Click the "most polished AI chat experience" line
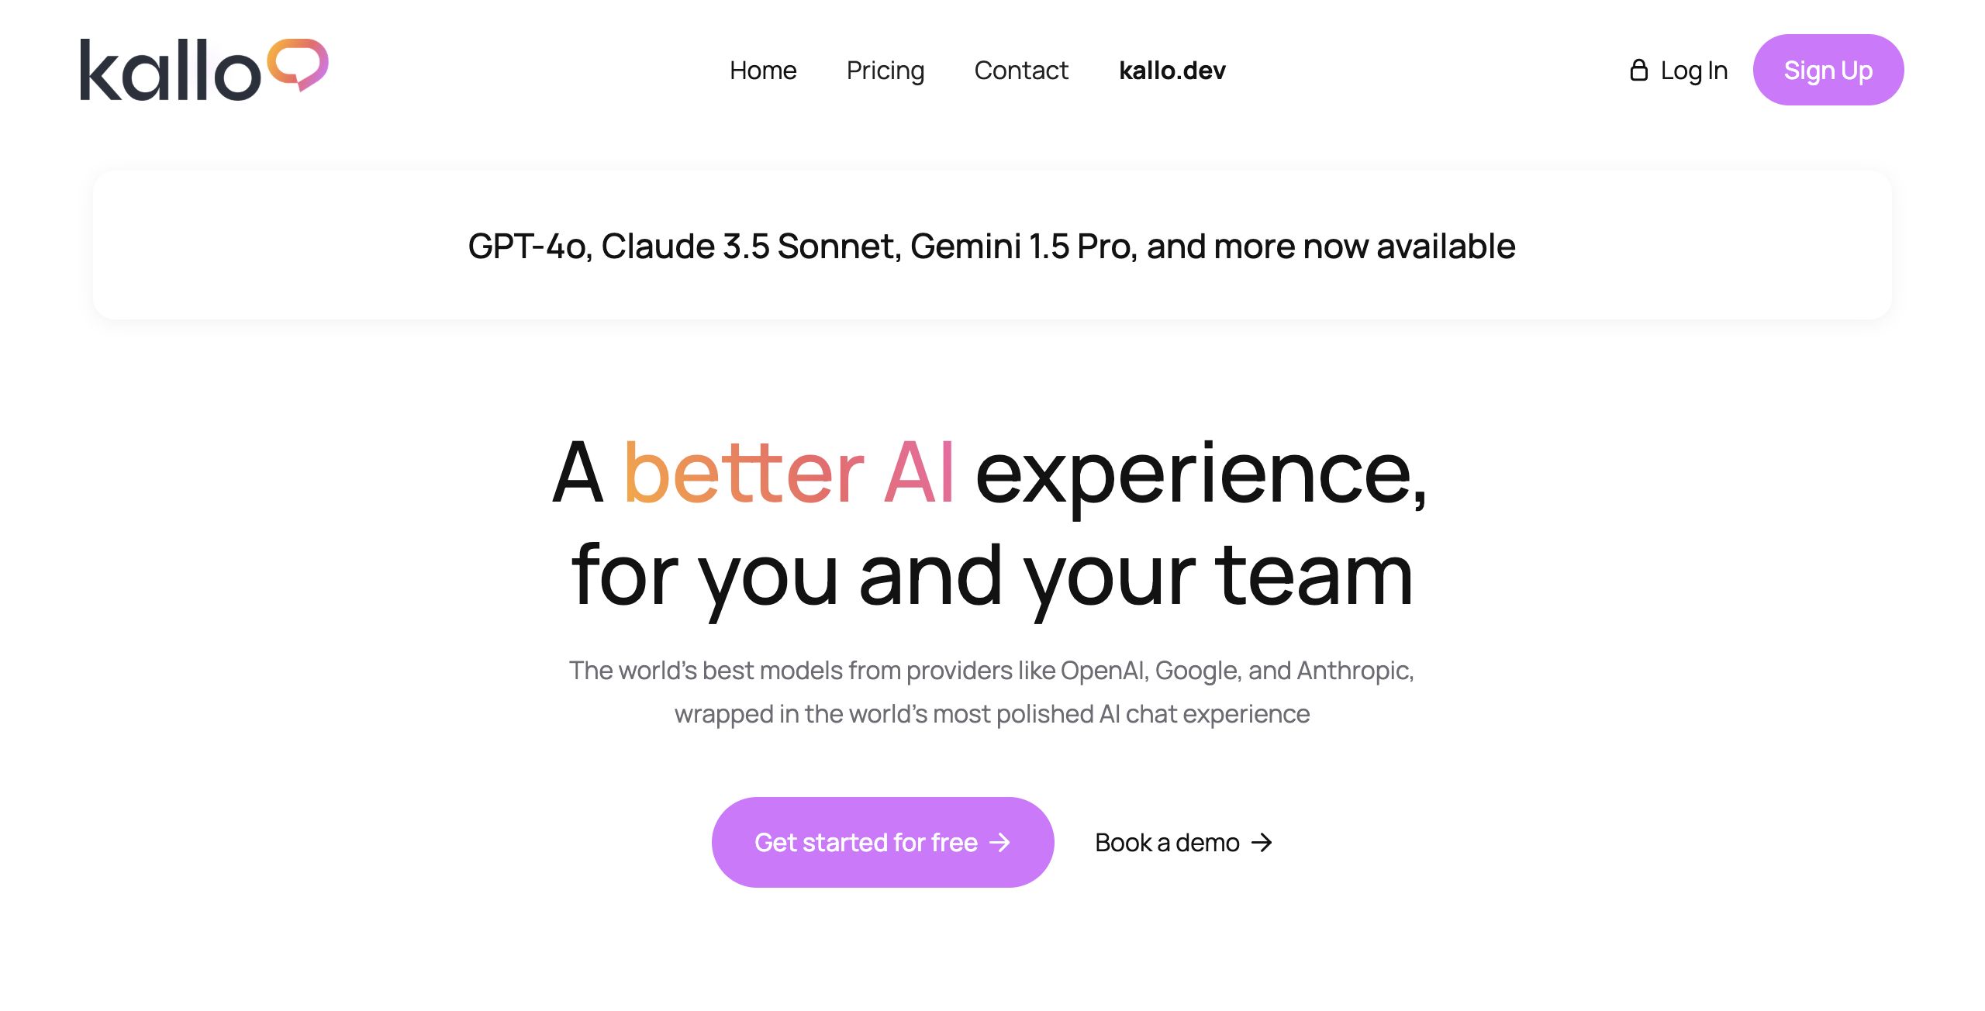Viewport: 1985px width, 1011px height. [x=992, y=714]
